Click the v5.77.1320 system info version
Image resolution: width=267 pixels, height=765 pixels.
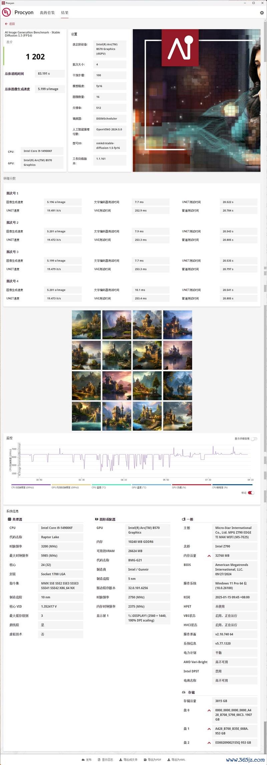coord(235,643)
